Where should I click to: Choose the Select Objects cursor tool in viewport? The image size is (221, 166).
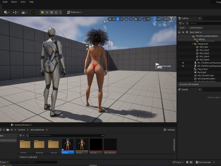pyautogui.click(x=110, y=19)
